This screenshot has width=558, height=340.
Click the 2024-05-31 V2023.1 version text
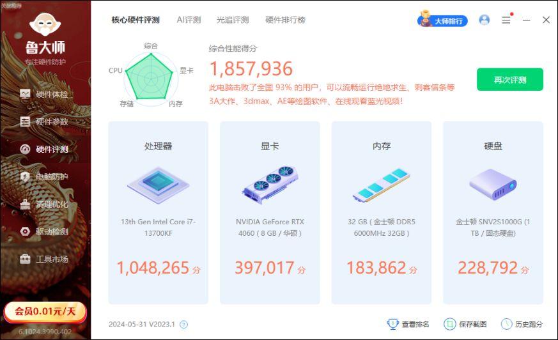[x=142, y=325]
